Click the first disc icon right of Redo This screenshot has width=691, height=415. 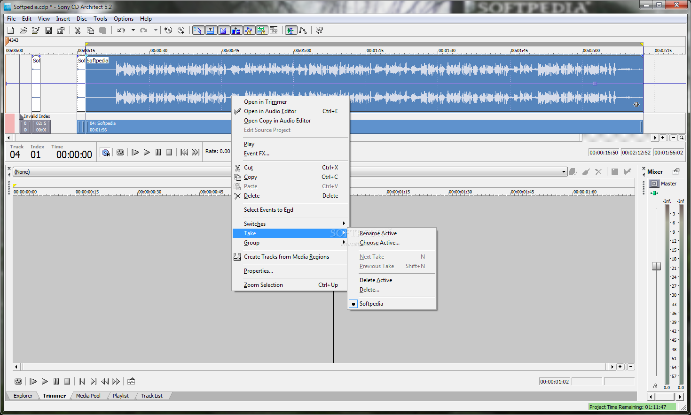coord(168,31)
